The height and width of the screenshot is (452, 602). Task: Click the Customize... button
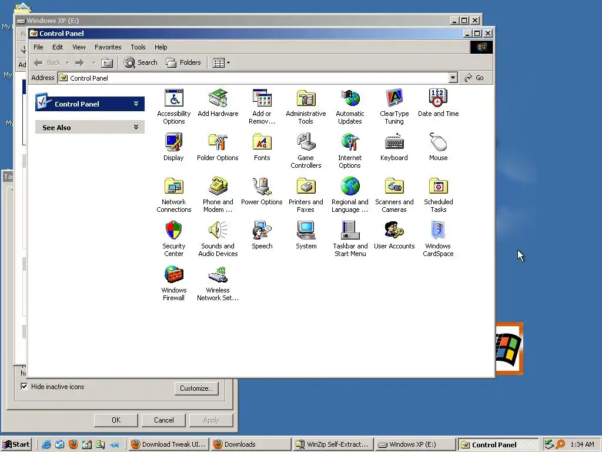[196, 388]
